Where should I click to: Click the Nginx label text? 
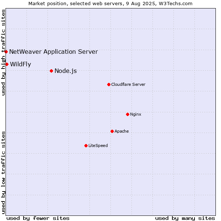coord(136,114)
